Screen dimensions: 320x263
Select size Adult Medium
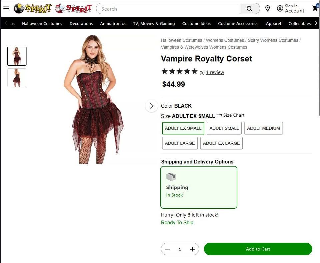[x=263, y=128]
